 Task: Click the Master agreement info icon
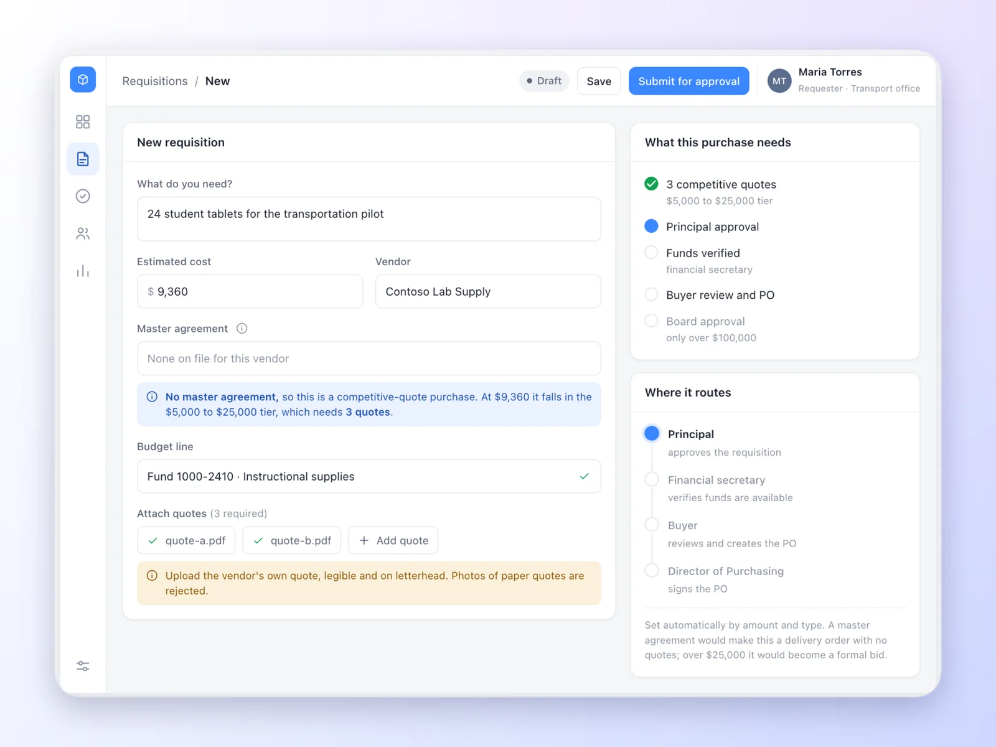(242, 329)
